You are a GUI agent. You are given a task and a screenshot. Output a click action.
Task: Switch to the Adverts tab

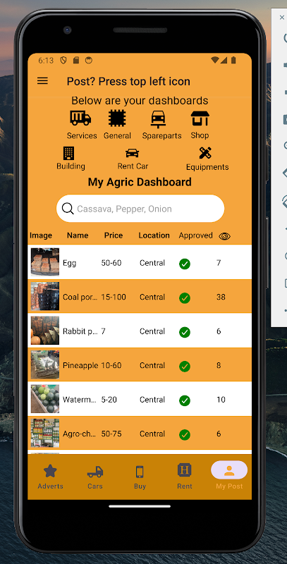(50, 477)
